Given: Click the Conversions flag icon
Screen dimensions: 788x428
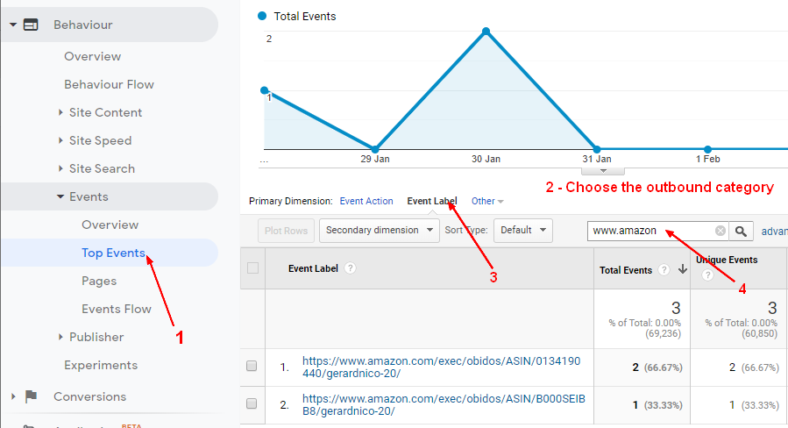Looking at the screenshot, I should tap(31, 396).
